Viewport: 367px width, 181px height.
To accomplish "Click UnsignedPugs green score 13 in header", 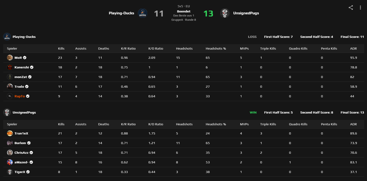I will (208, 14).
